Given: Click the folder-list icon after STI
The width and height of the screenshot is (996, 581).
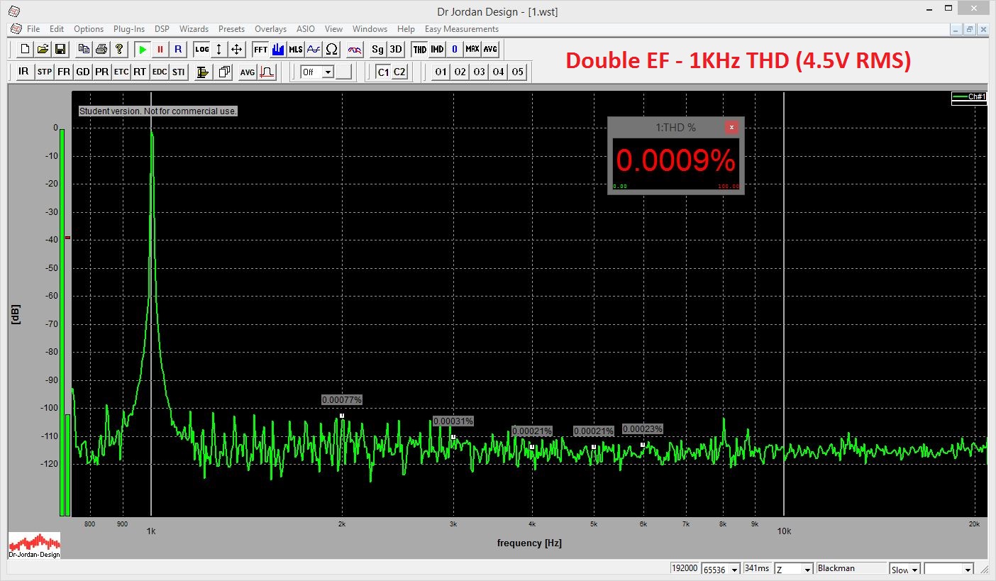Looking at the screenshot, I should 203,72.
